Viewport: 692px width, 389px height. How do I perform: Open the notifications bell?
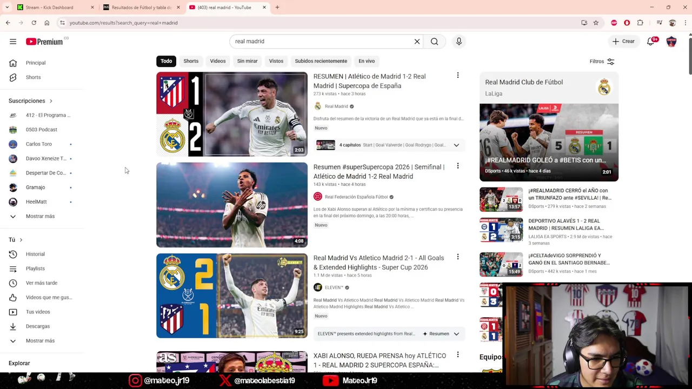[x=651, y=42]
